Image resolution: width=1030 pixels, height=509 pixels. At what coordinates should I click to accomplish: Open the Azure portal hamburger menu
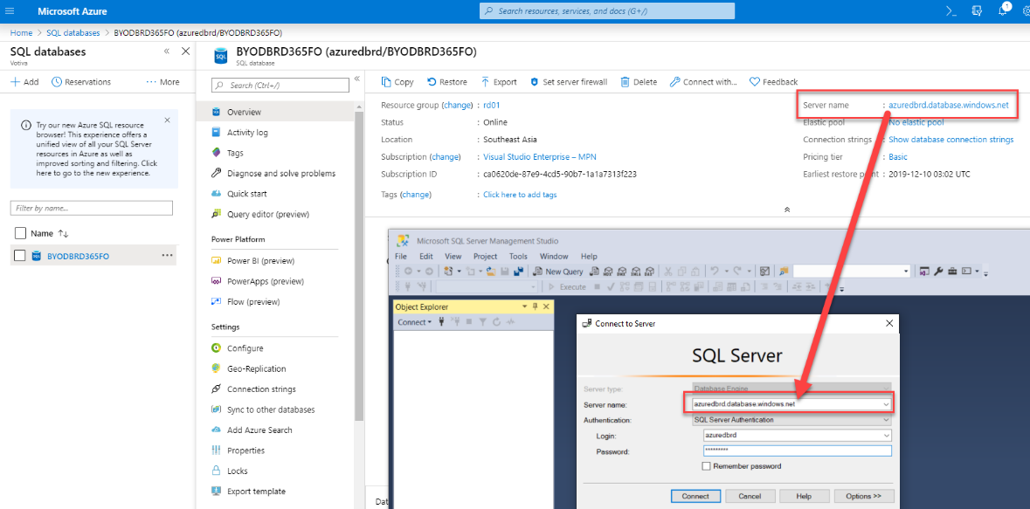pyautogui.click(x=10, y=11)
